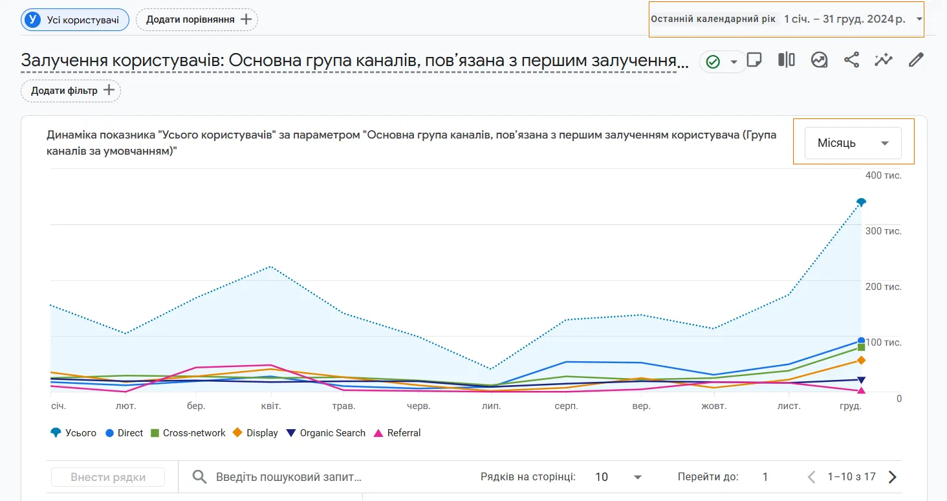Open Analytics Intelligence sparkle icon

coord(883,60)
